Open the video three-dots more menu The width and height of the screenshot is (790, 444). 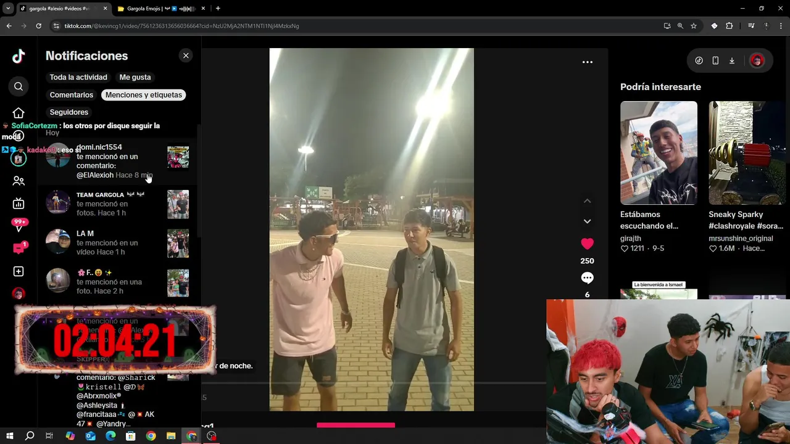[588, 62]
